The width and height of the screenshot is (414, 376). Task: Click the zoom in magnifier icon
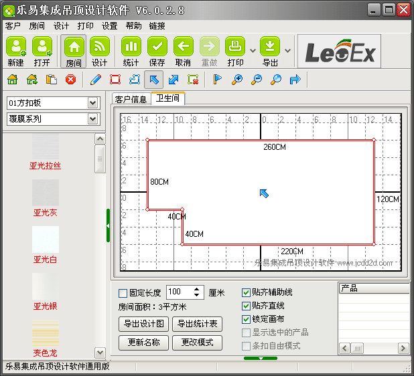(236, 80)
